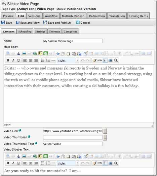The width and height of the screenshot is (157, 176).
Task: Click the empty Video Thumbnail field
Action: pos(73,137)
